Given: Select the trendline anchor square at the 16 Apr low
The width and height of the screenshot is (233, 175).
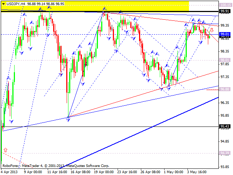Looking at the screenshot, I should (x=68, y=117).
